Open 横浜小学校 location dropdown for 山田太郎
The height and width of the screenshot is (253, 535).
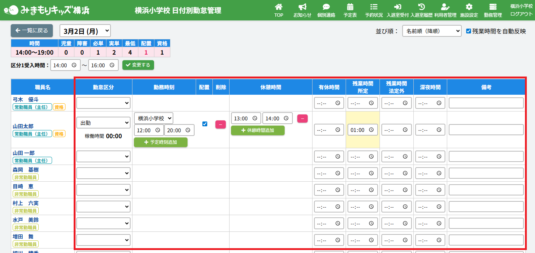153,119
